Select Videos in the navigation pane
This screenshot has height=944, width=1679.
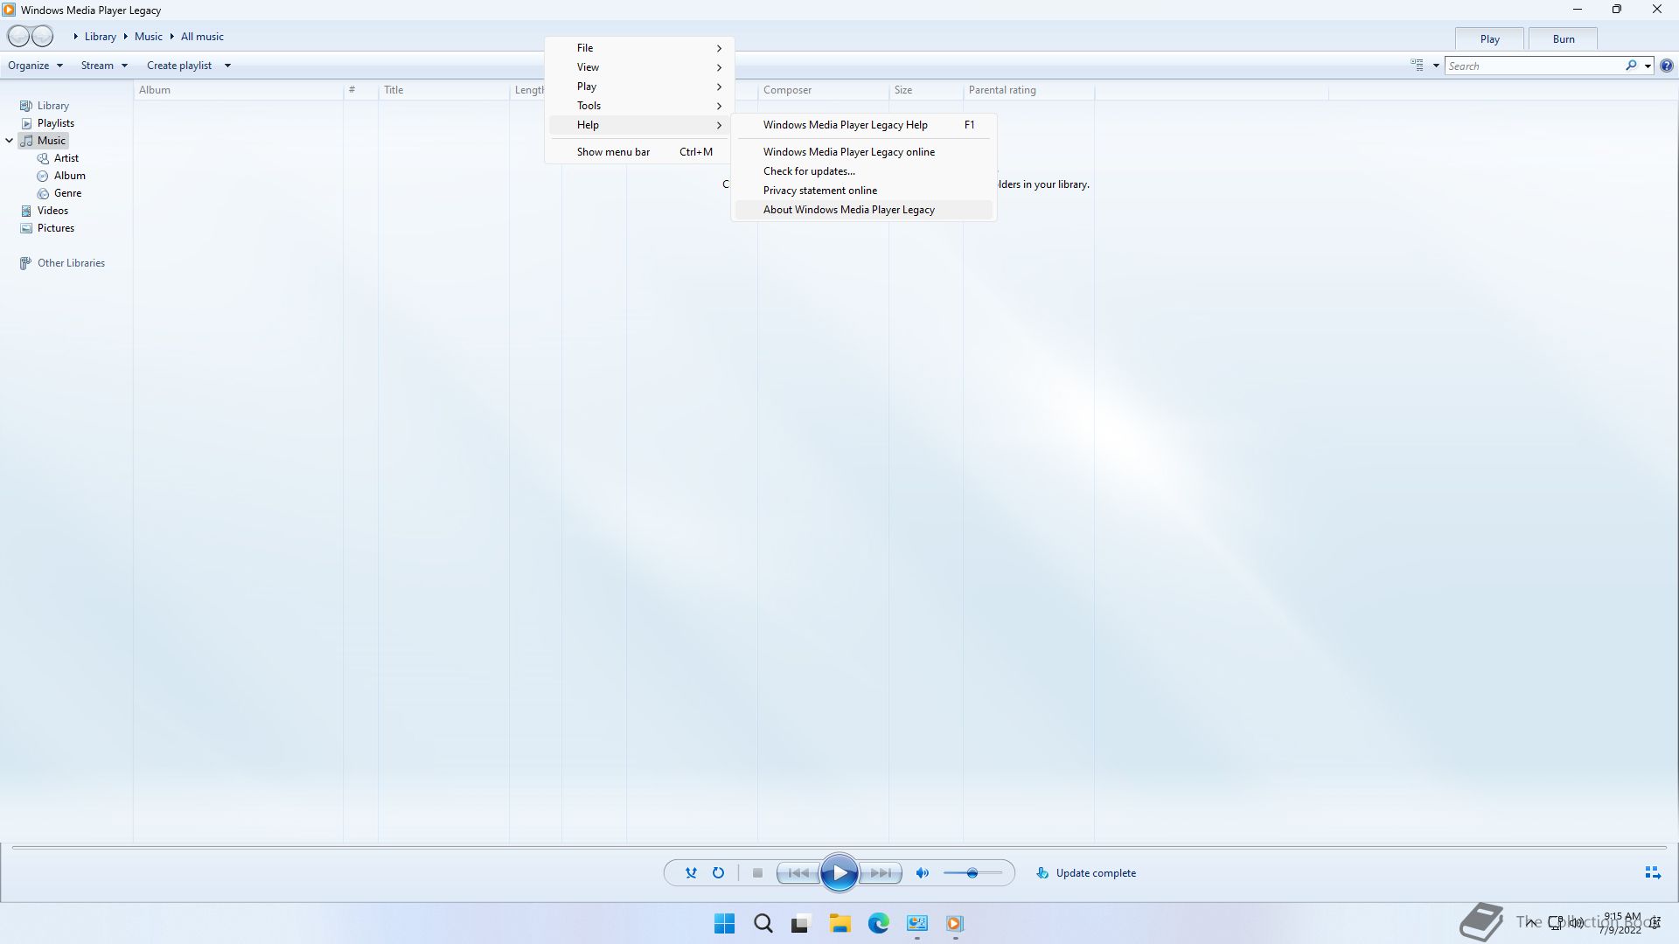tap(44, 211)
